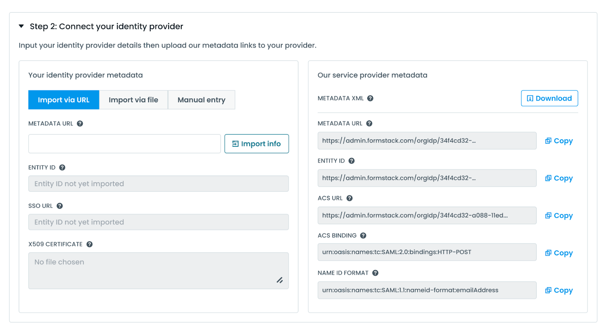This screenshot has height=335, width=607.
Task: Select the Import via file tab
Action: pyautogui.click(x=133, y=100)
